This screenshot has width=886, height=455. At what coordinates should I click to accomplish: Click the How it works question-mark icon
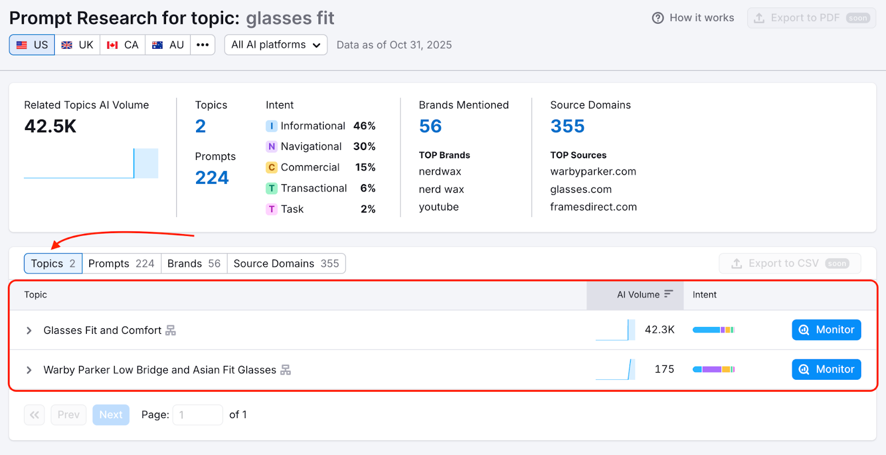click(x=657, y=18)
